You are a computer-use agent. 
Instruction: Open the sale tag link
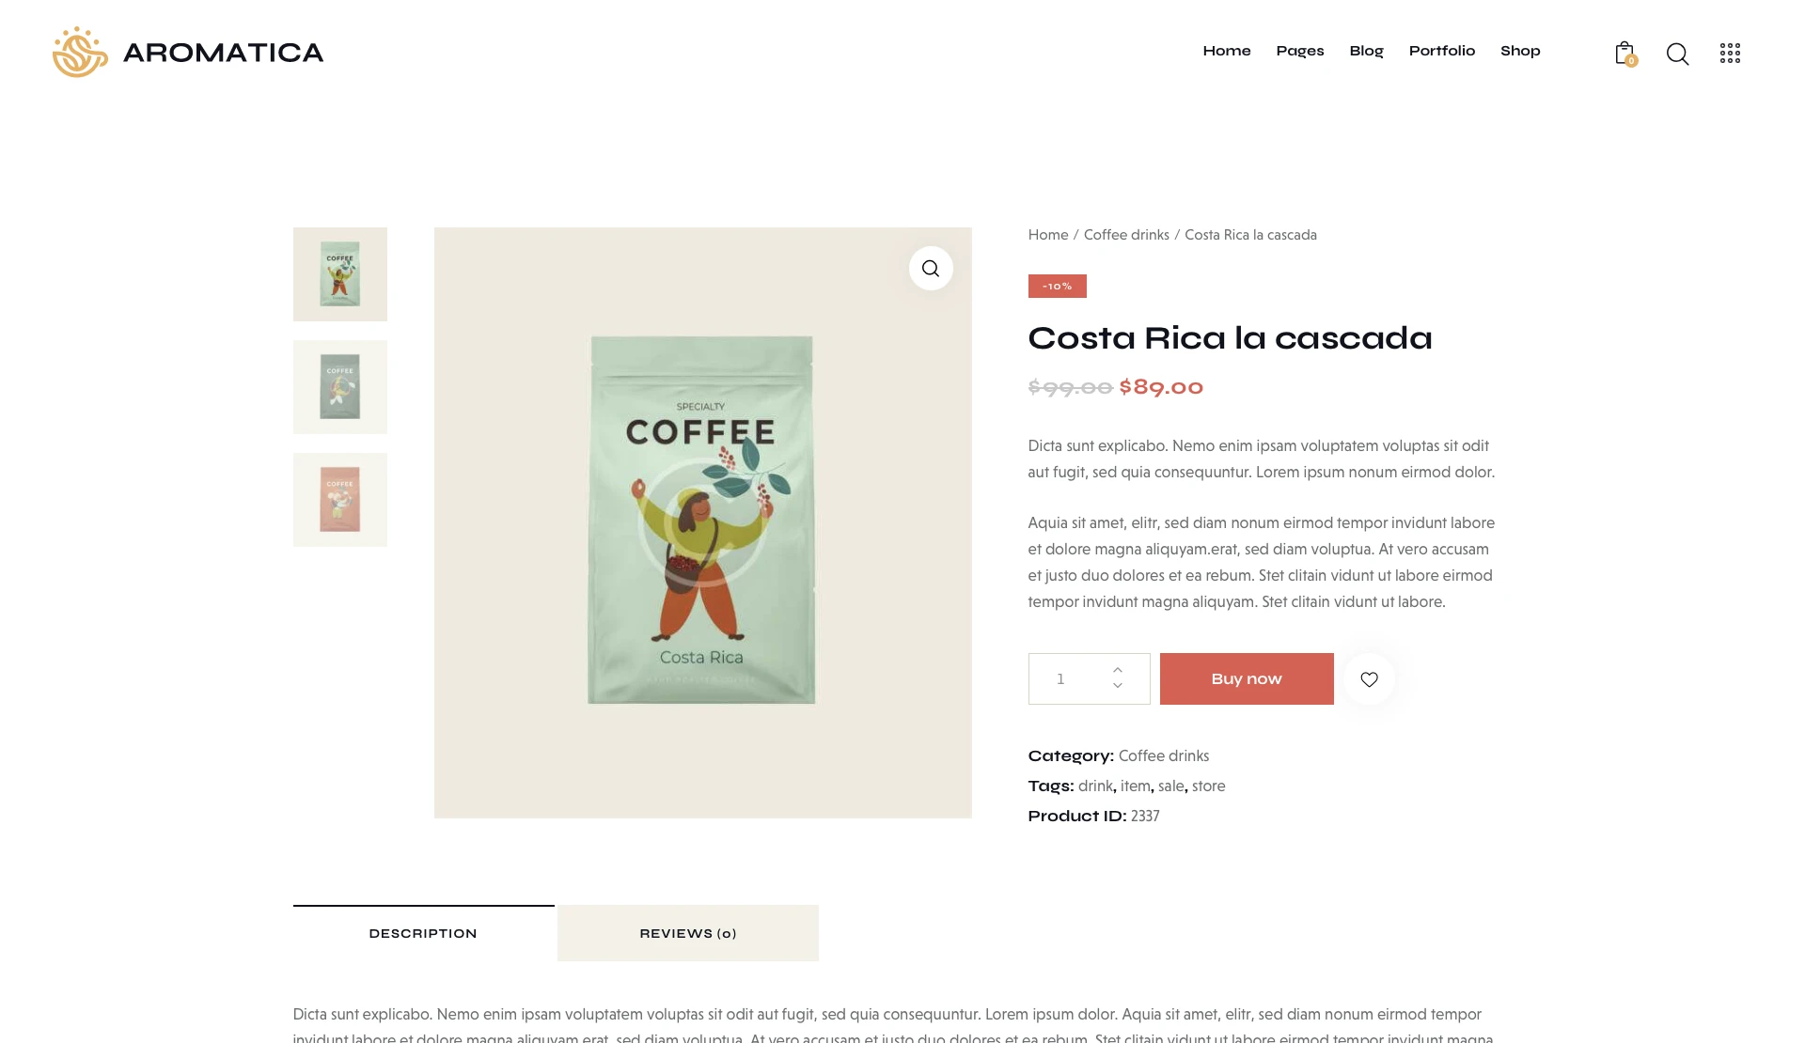click(x=1170, y=786)
